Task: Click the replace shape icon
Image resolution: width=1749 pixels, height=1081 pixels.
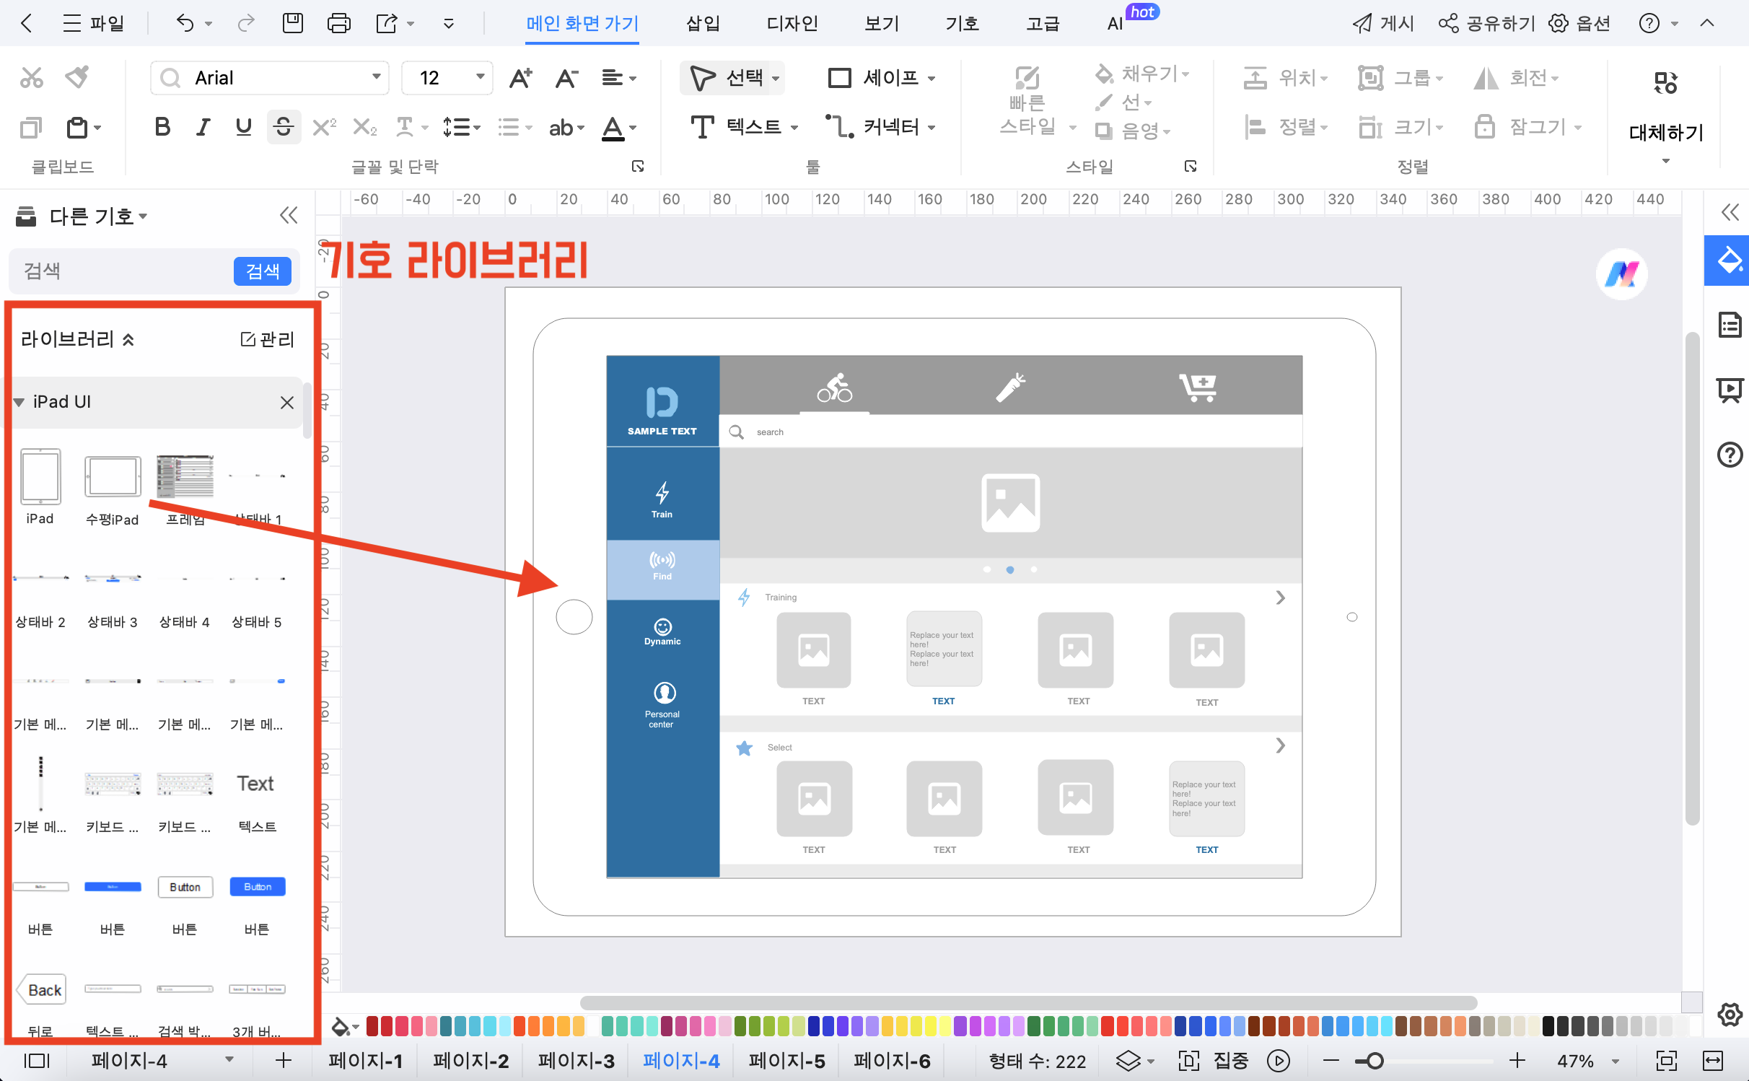Action: point(1665,82)
